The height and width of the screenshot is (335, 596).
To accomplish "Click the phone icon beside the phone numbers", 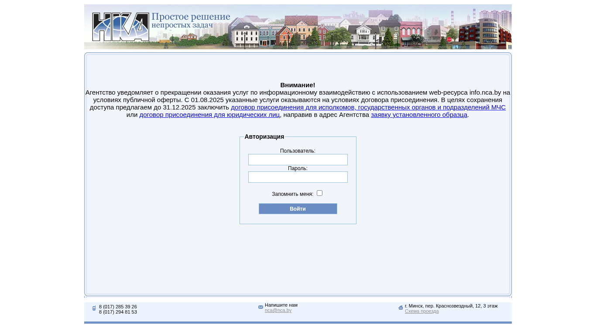I will coord(94,308).
